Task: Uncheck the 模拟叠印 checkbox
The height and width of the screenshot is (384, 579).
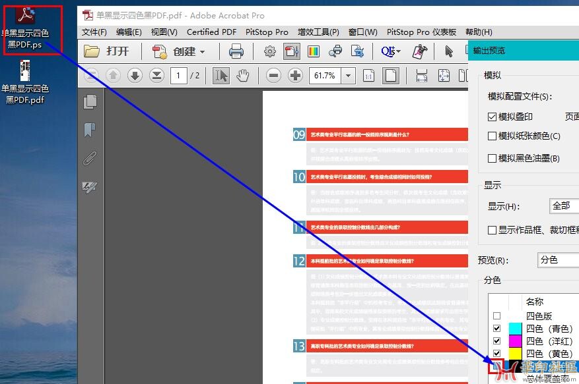Action: click(x=492, y=117)
